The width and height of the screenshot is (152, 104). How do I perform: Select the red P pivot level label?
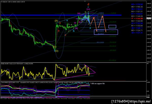(137, 19)
